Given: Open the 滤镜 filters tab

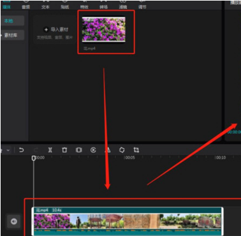Looking at the screenshot, I should pos(123,4).
